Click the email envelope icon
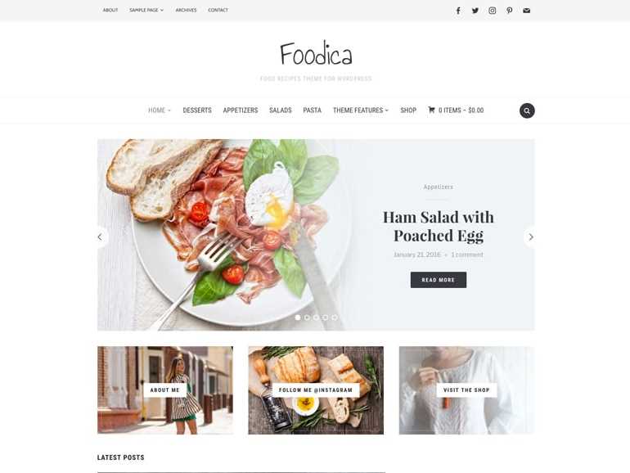Image resolution: width=630 pixels, height=473 pixels. [x=527, y=11]
